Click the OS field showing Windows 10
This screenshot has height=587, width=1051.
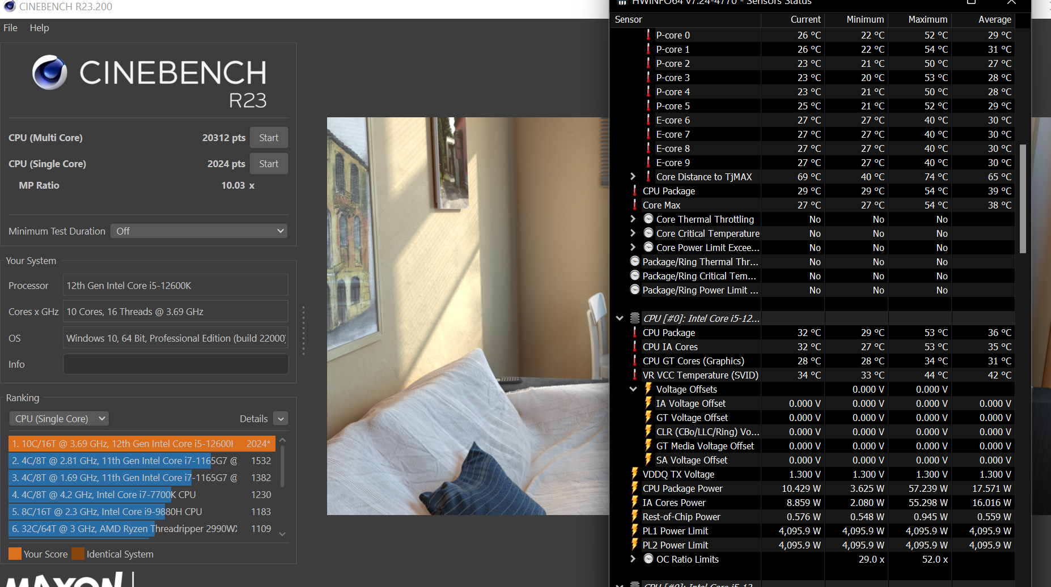pos(176,338)
